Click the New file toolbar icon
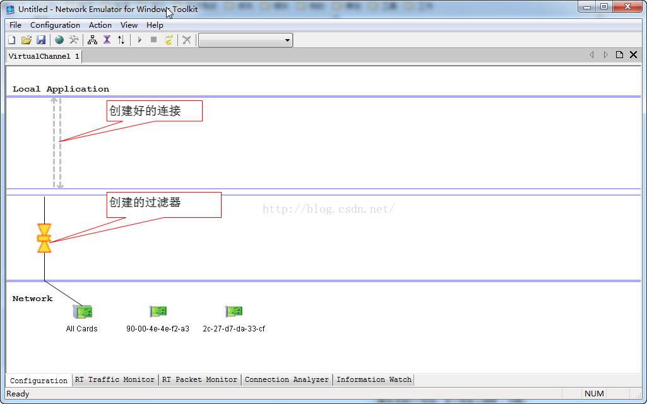This screenshot has height=404, width=647. 12,40
